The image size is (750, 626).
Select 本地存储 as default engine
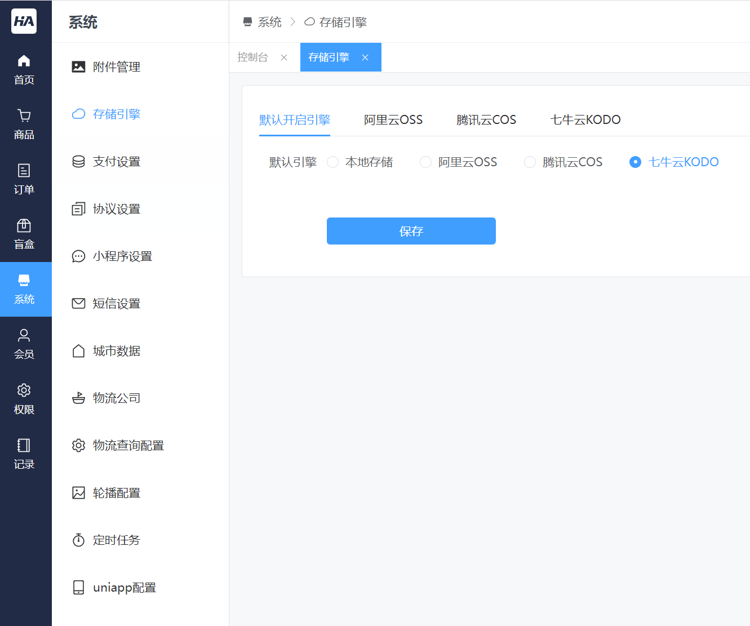click(x=333, y=162)
